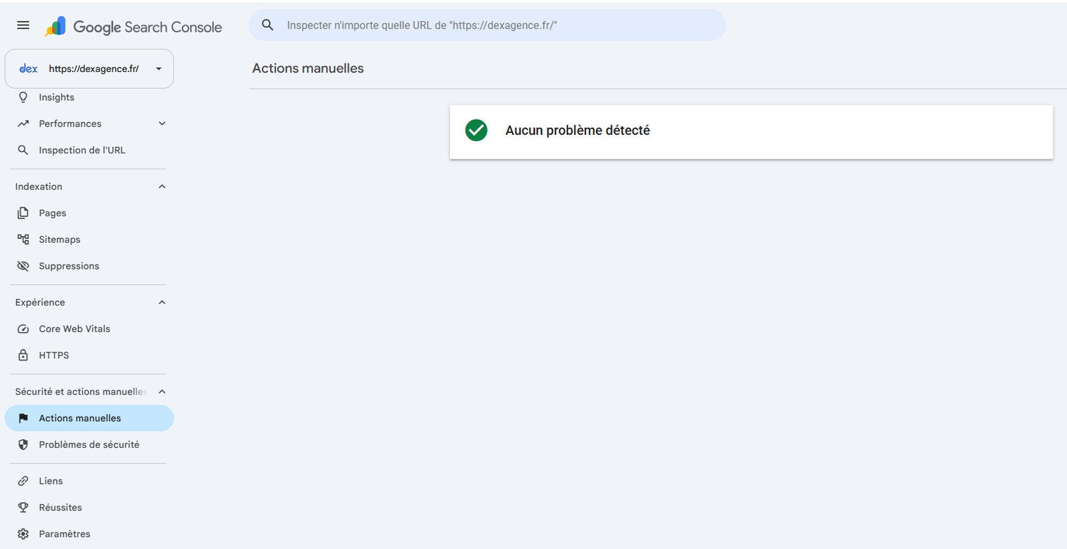Screen dimensions: 1067x549
Task: Focus the URL inspection search field
Action: point(487,25)
